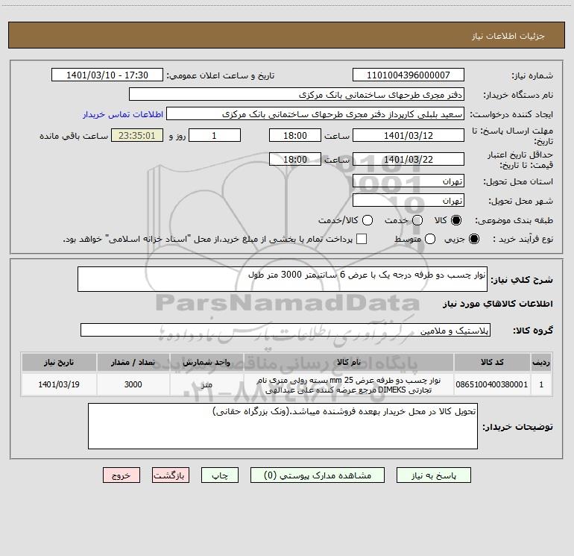Click the remaining days field showing 1

point(215,135)
